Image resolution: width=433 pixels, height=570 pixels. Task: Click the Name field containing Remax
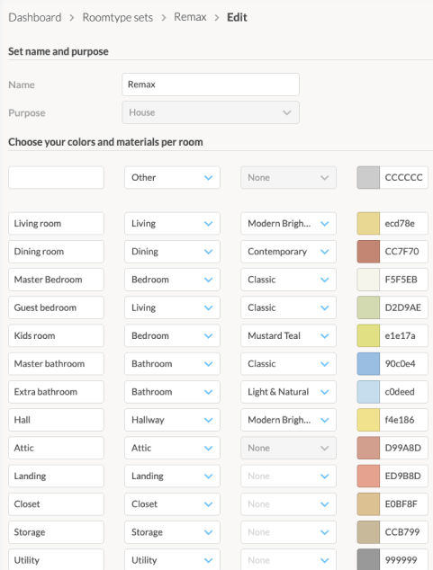pyautogui.click(x=211, y=85)
